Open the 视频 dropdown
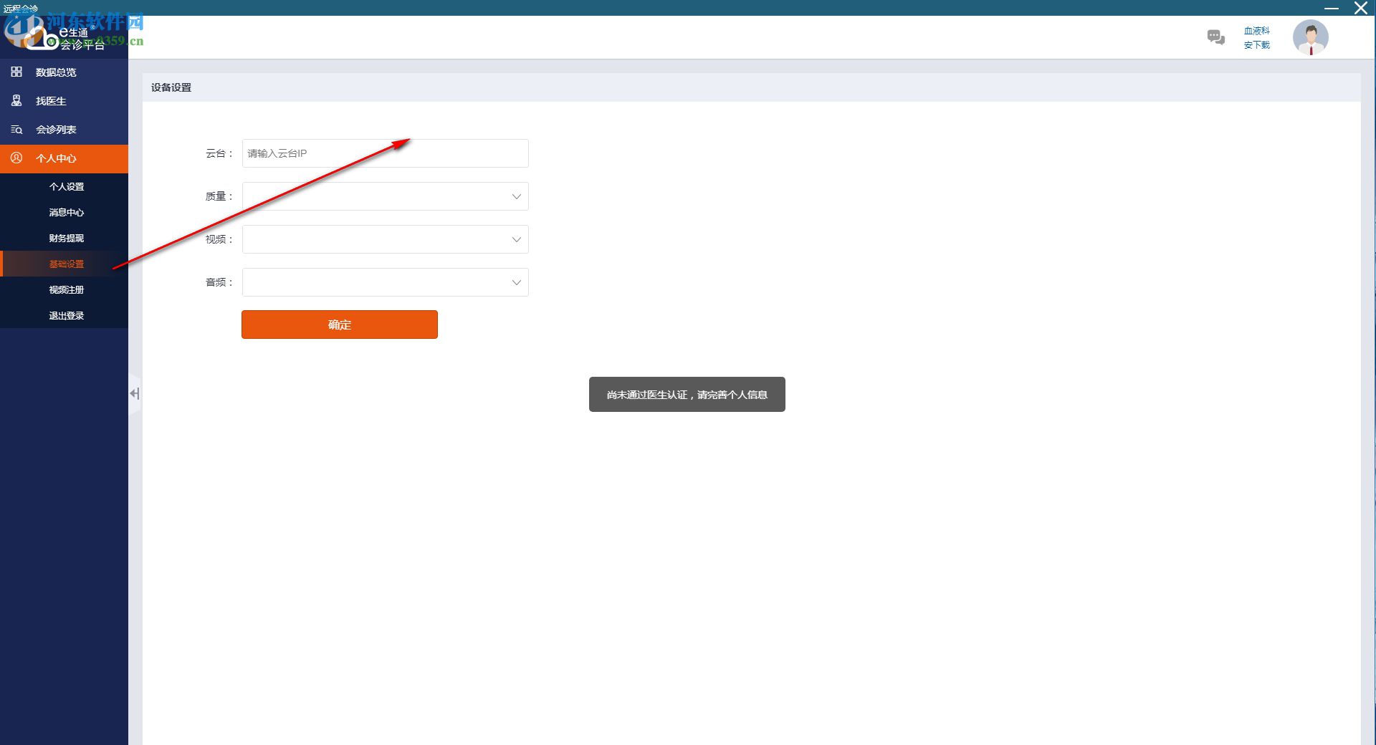The width and height of the screenshot is (1376, 745). [385, 239]
